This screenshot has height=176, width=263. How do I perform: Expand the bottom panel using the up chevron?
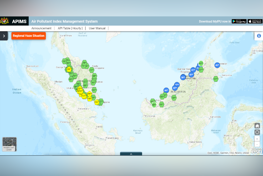click(131, 154)
